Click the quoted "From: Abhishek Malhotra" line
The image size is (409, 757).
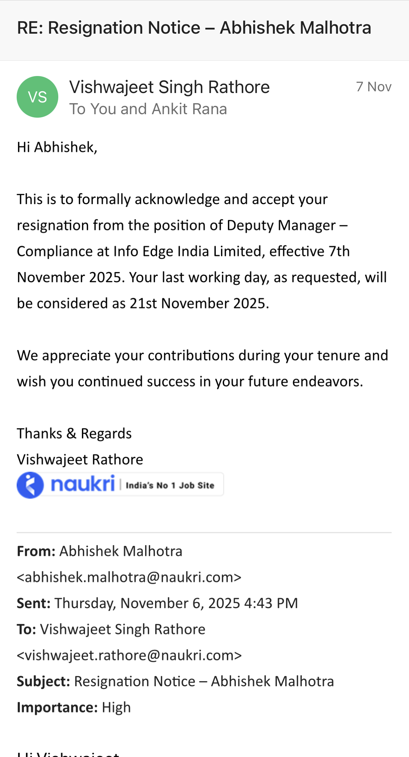click(x=100, y=551)
